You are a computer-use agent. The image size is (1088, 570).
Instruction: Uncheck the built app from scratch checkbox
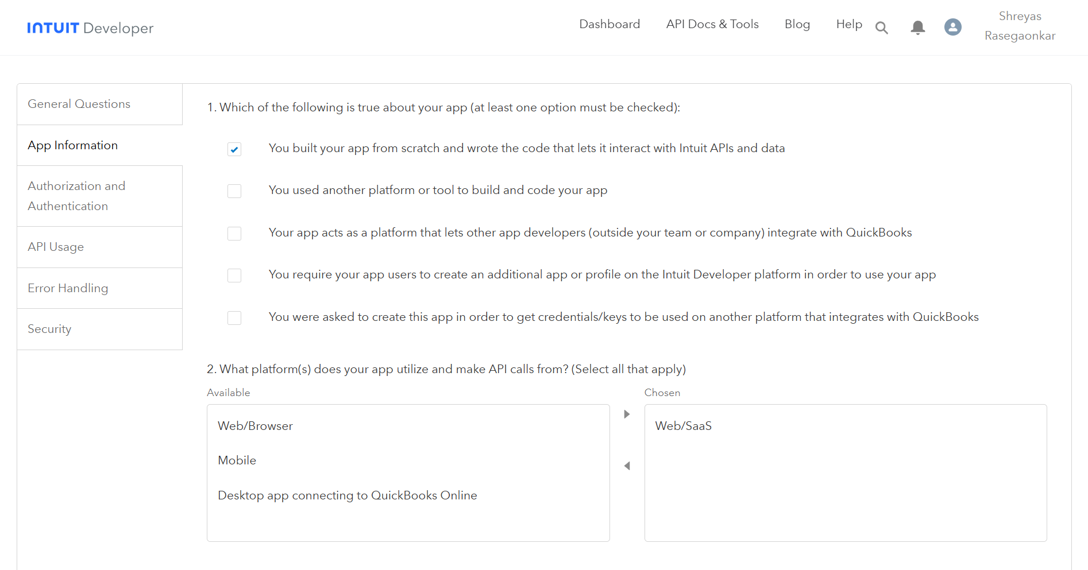pyautogui.click(x=234, y=149)
